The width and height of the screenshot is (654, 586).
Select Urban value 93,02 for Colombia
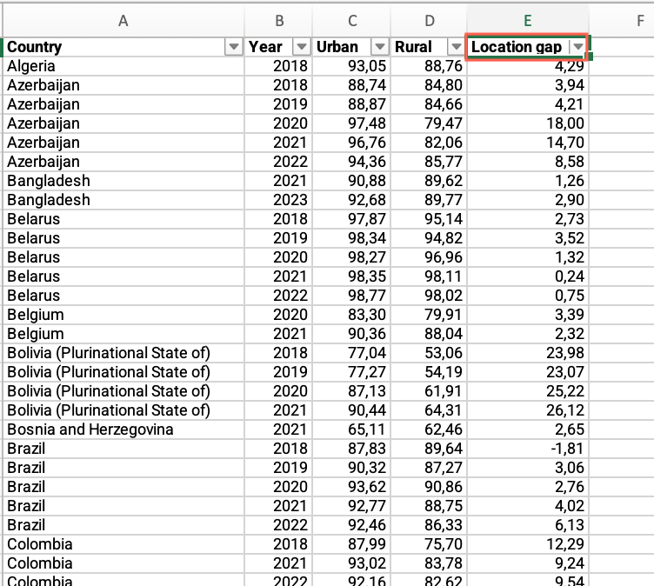point(351,563)
